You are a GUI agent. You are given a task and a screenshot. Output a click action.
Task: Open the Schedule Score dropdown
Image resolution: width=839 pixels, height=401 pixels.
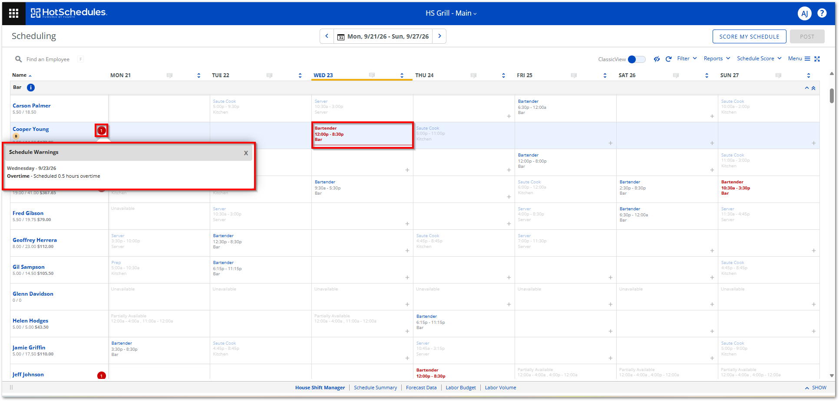(759, 59)
